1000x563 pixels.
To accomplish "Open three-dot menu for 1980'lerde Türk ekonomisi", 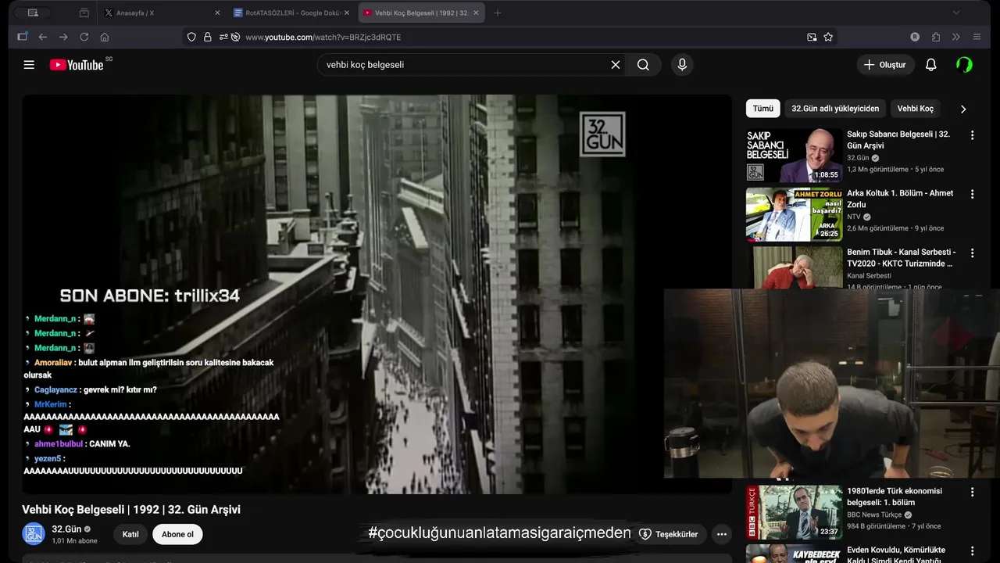I will 973,493.
